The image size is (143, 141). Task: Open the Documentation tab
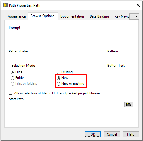point(72,16)
